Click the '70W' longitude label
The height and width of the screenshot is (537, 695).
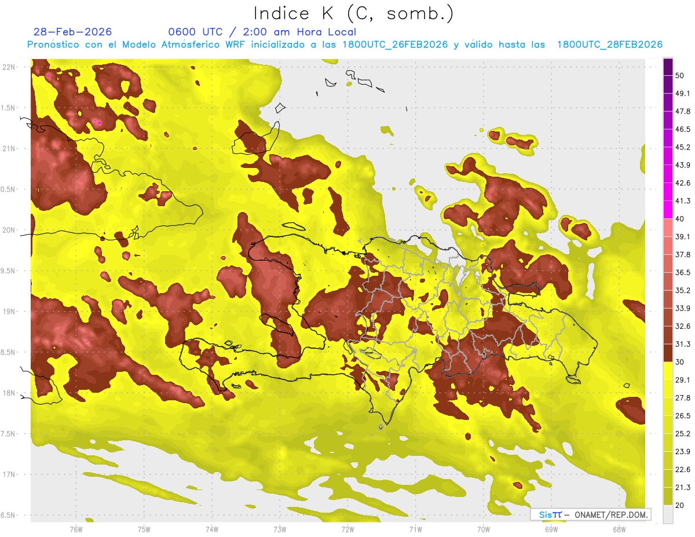(x=483, y=529)
